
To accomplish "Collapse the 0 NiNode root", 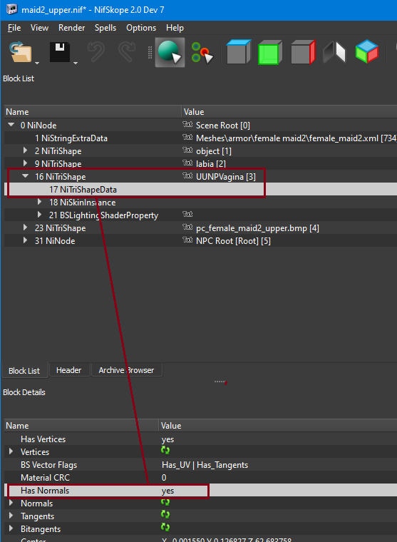I will (x=11, y=124).
